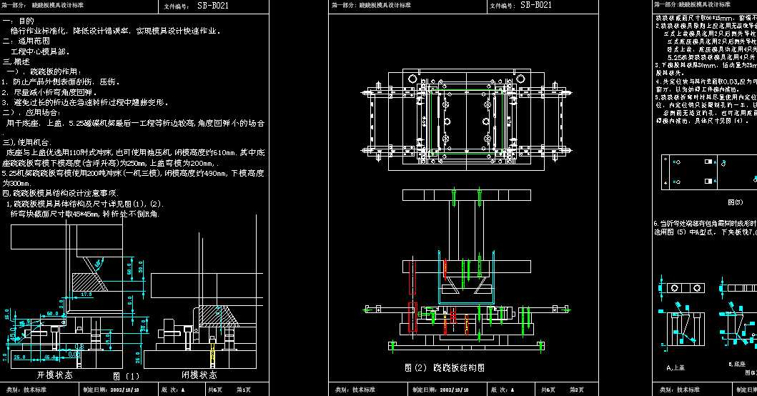Viewport: 757px width, 396px height.
Task: Click the "第1页" page number
Action: pos(243,390)
